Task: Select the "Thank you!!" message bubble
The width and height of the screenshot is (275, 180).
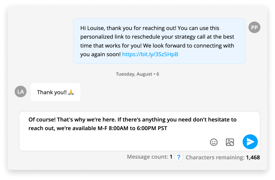Action: (55, 92)
